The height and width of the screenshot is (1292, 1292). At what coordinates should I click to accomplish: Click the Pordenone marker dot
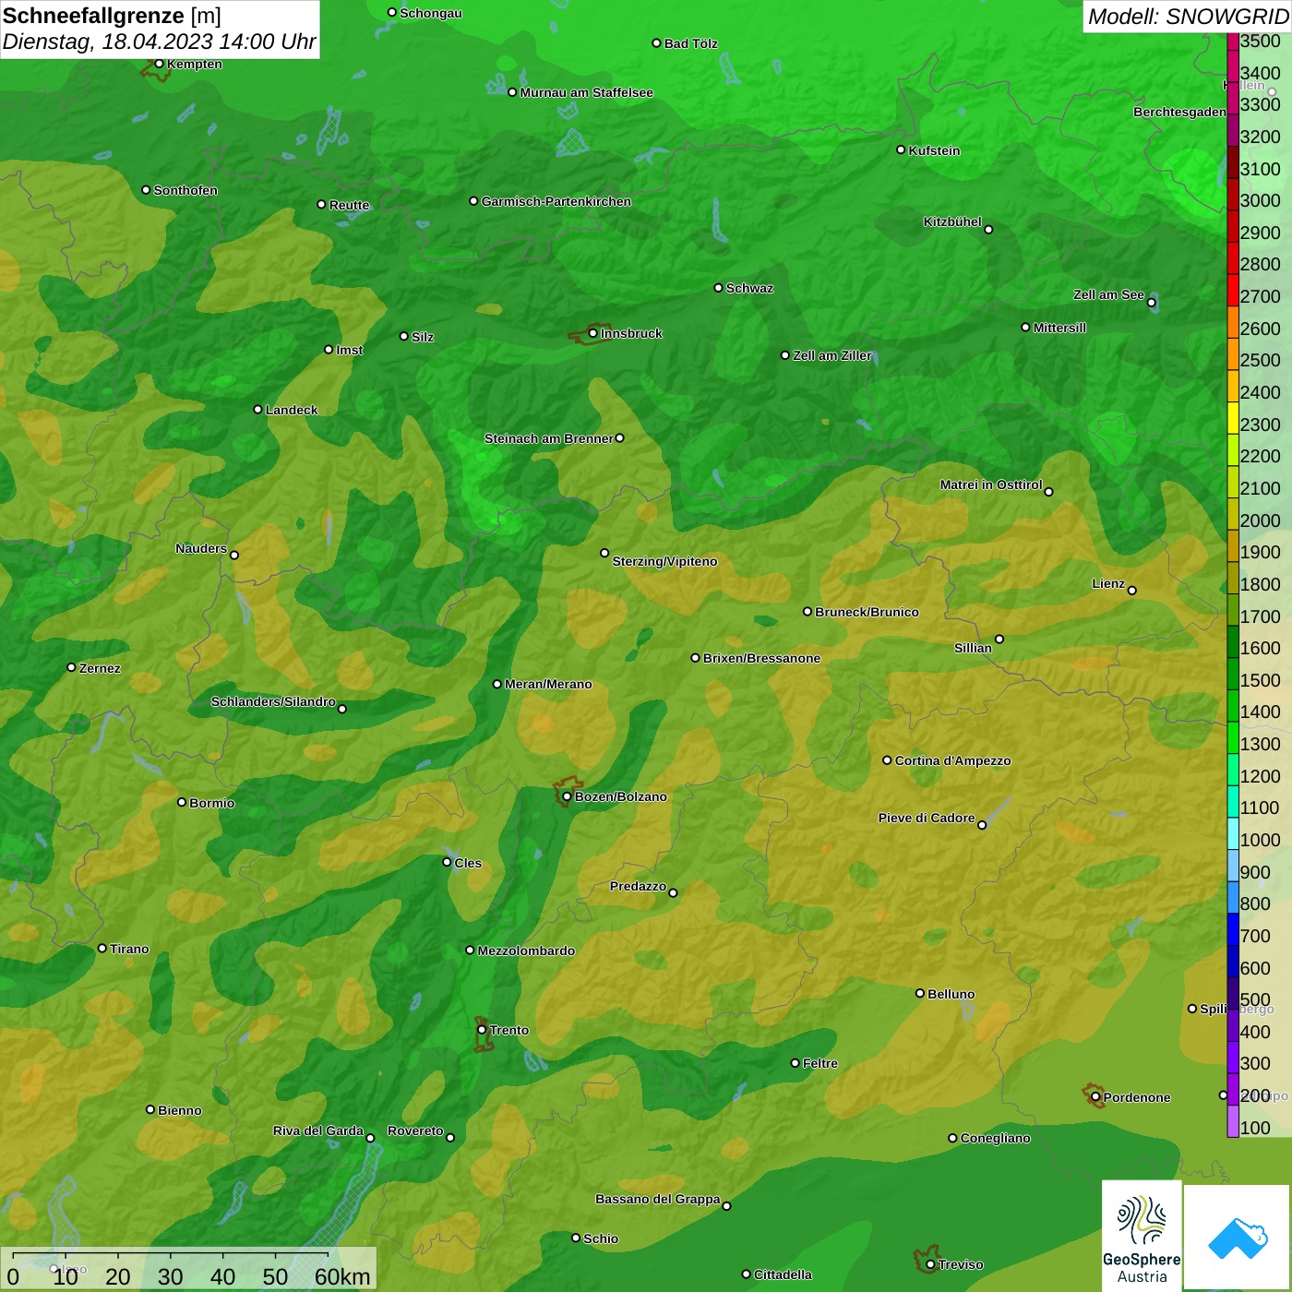pos(1095,1097)
